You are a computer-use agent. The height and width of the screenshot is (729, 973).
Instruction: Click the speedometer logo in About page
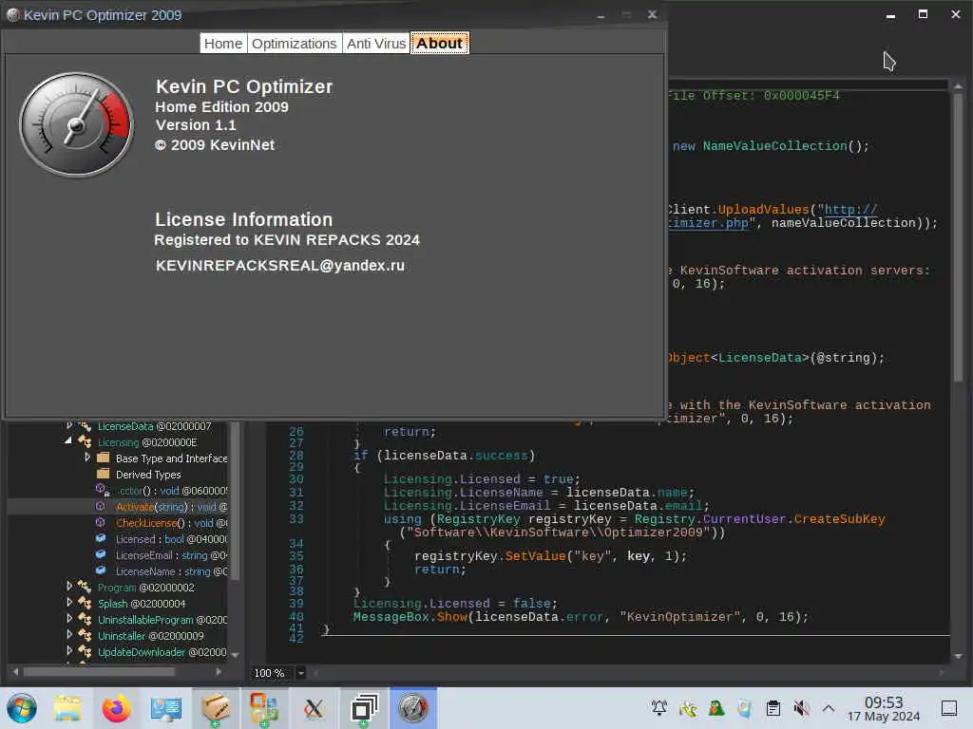[76, 125]
